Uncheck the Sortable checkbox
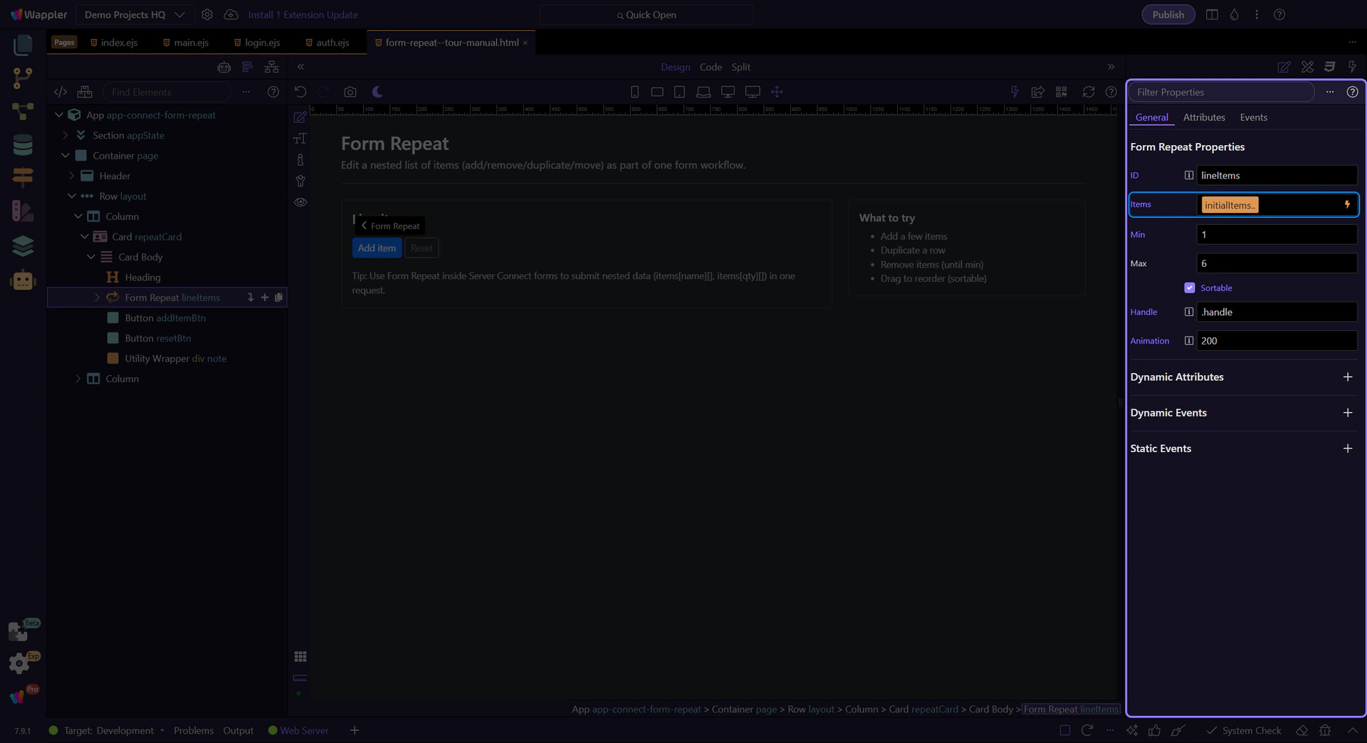The image size is (1367, 743). tap(1189, 288)
